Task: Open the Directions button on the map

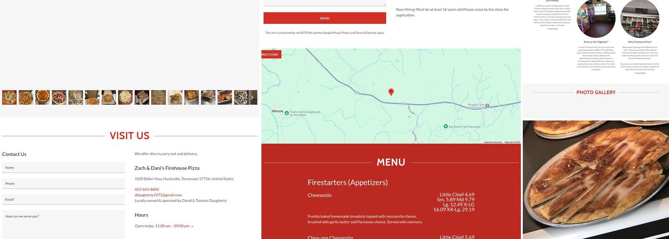Action: [271, 54]
